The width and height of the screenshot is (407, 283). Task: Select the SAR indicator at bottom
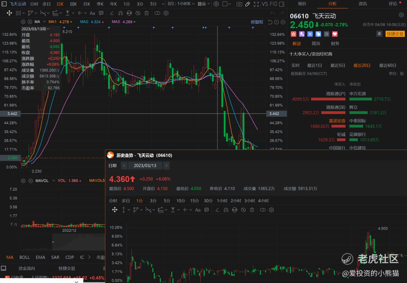[x=55, y=257]
